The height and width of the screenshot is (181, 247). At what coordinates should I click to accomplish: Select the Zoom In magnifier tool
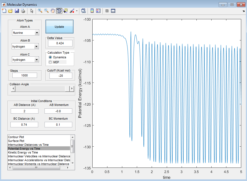click(40, 11)
